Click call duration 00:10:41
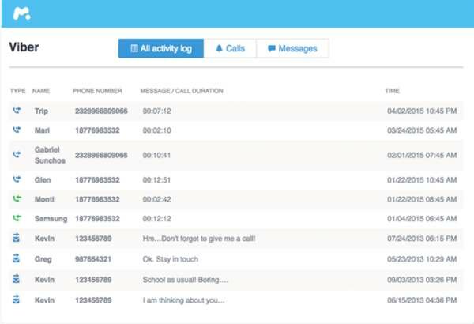The image size is (474, 324). point(156,155)
